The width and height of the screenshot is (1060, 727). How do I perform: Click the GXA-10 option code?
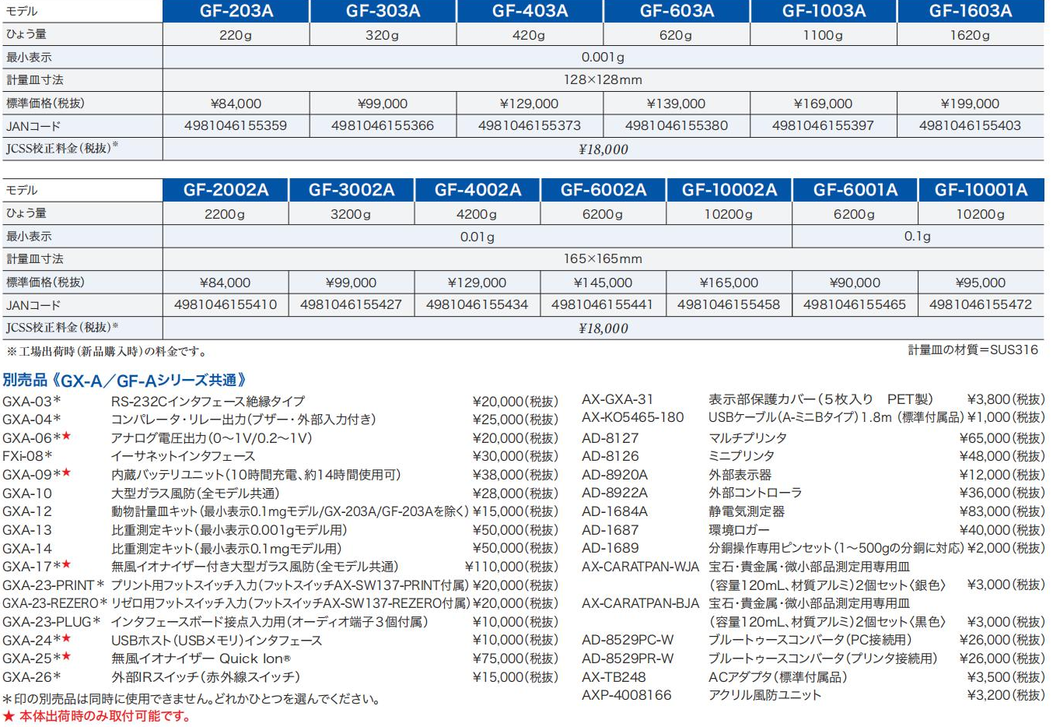tap(27, 493)
